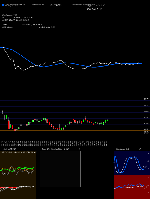Image resolution: width=150 pixels, height=199 pixels.
Task: Click the 'MACD: 112.91, 111.98, 0.93 D' line
Action: (16, 20)
